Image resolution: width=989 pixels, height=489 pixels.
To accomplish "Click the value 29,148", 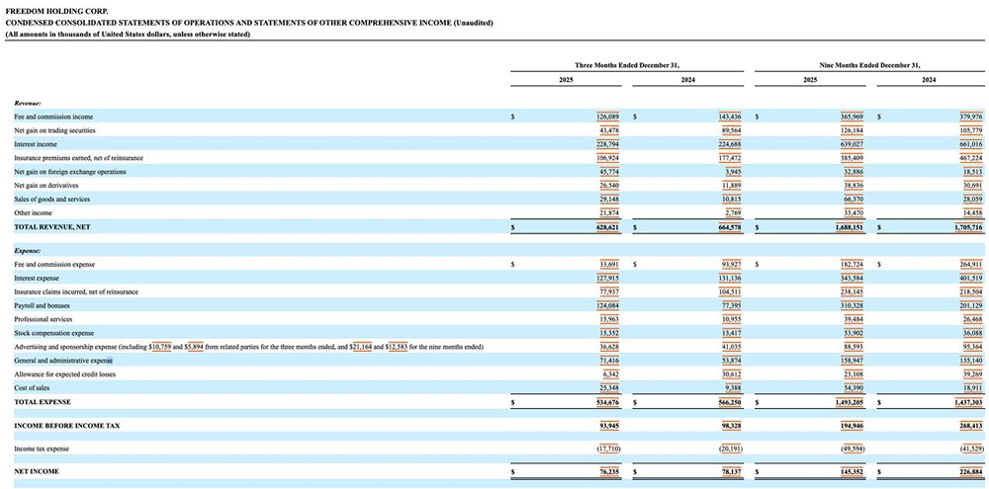I will (607, 200).
